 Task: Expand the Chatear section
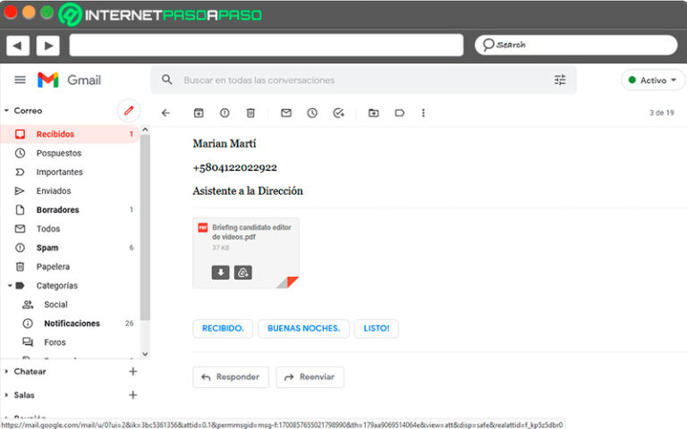coord(6,371)
